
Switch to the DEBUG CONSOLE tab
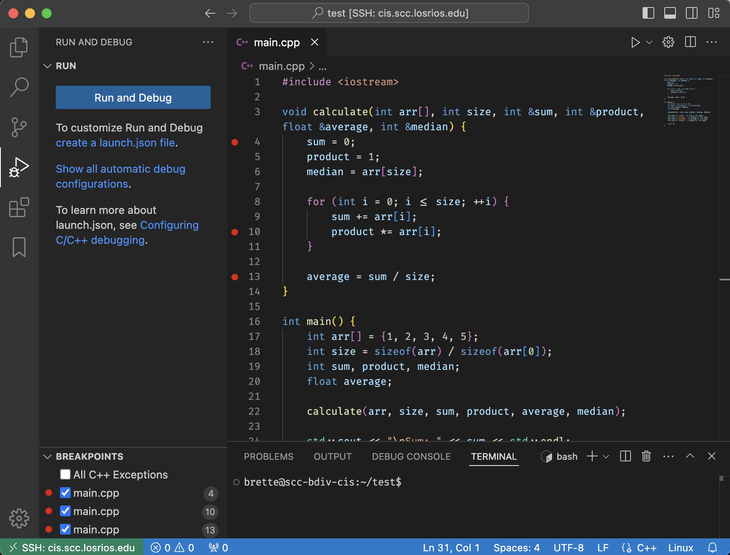411,456
